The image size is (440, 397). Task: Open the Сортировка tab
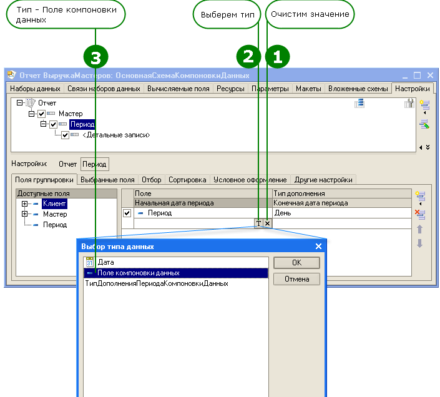[187, 180]
